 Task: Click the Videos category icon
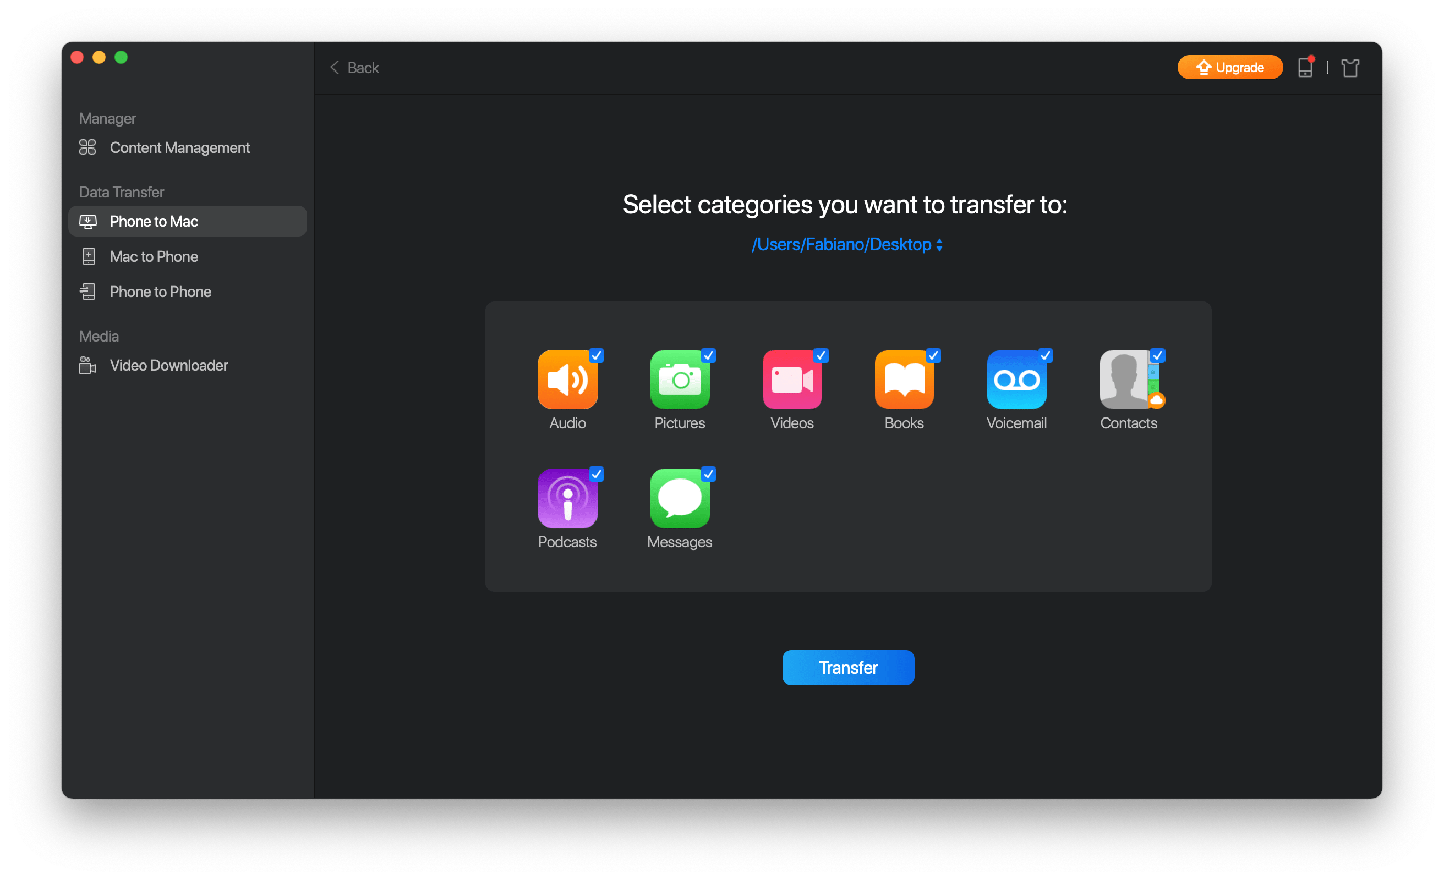click(x=792, y=380)
